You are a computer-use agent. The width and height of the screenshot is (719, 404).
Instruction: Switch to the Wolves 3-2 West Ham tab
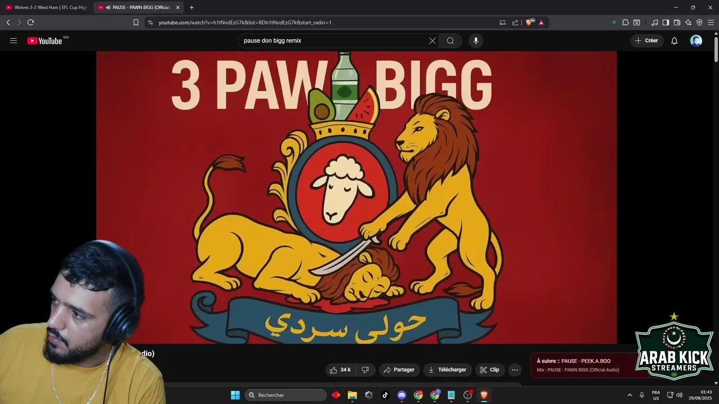(46, 7)
